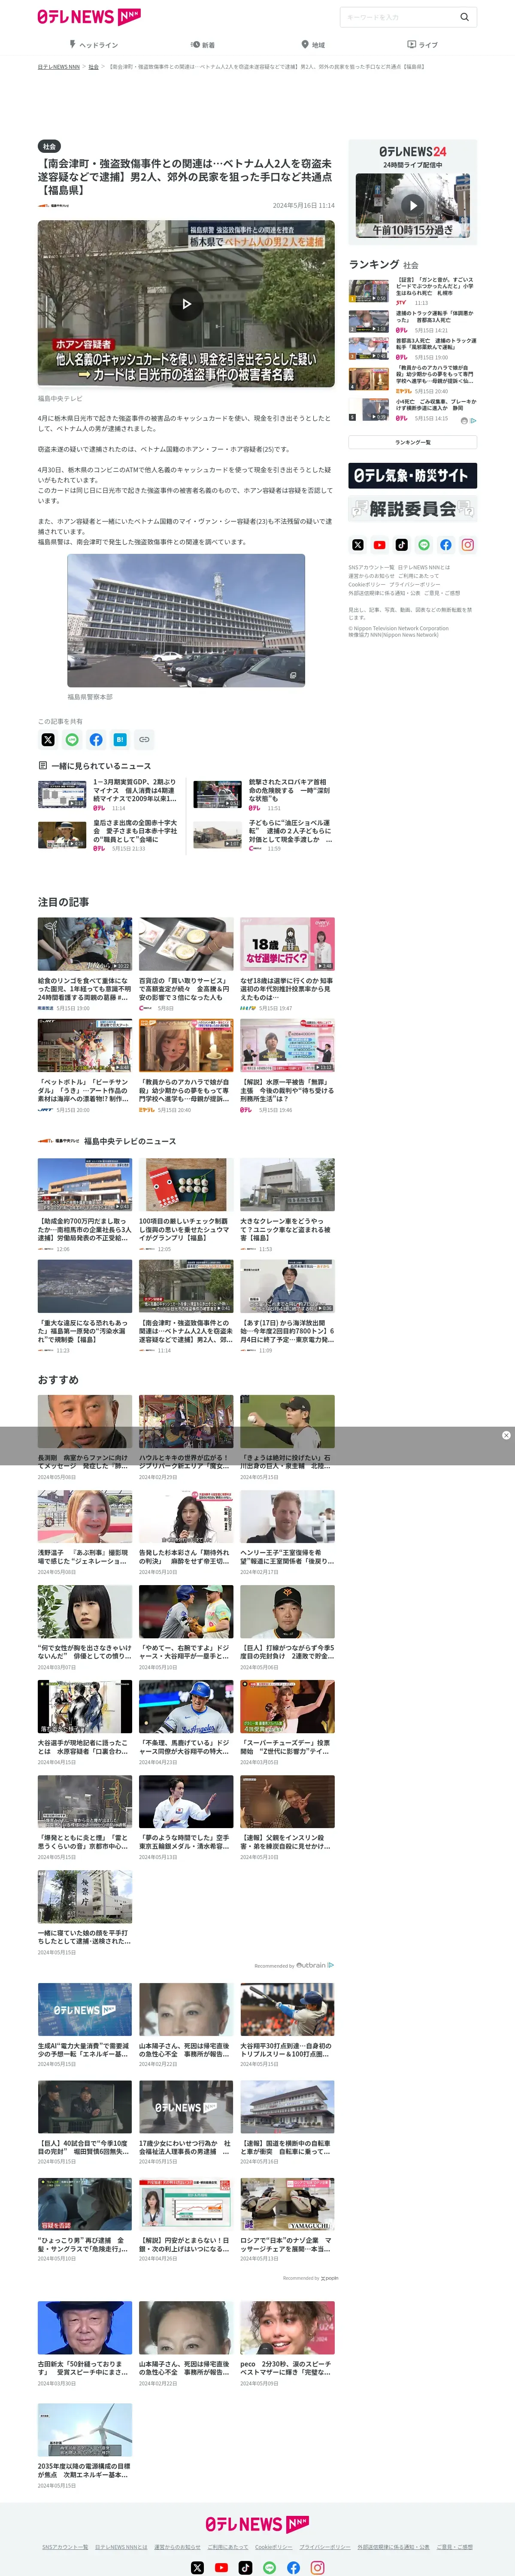Image resolution: width=515 pixels, height=2576 pixels.
Task: Open the 日テレ気象・防災サイト banner
Action: pos(412,476)
